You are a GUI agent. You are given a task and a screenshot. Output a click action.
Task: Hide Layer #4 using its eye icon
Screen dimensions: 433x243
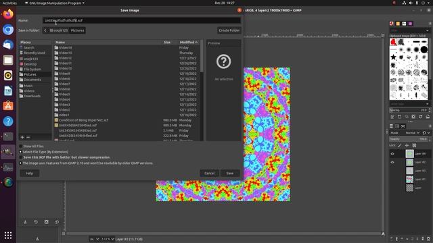click(x=392, y=154)
